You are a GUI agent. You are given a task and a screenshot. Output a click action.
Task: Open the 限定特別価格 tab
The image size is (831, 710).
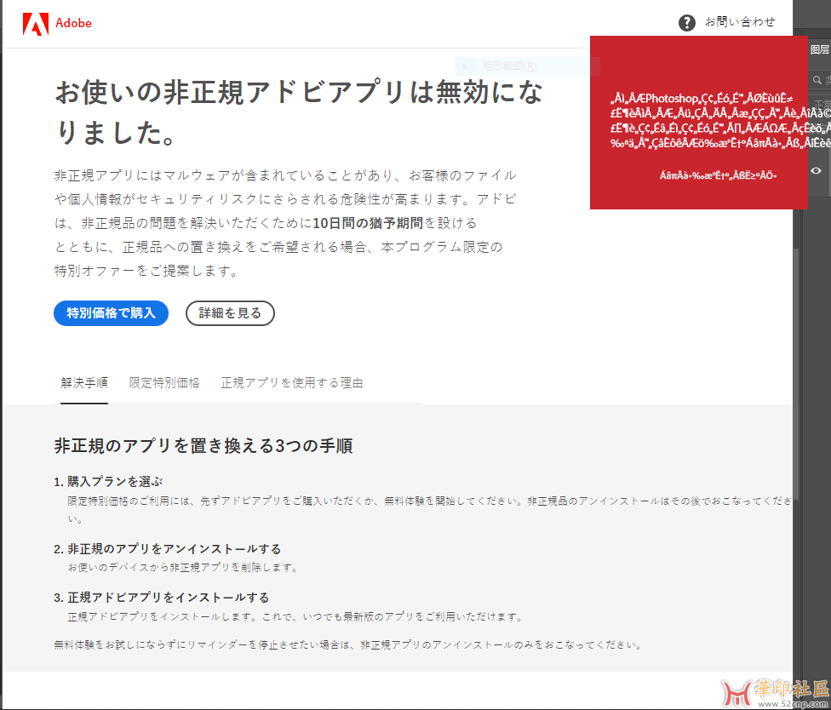click(x=164, y=382)
